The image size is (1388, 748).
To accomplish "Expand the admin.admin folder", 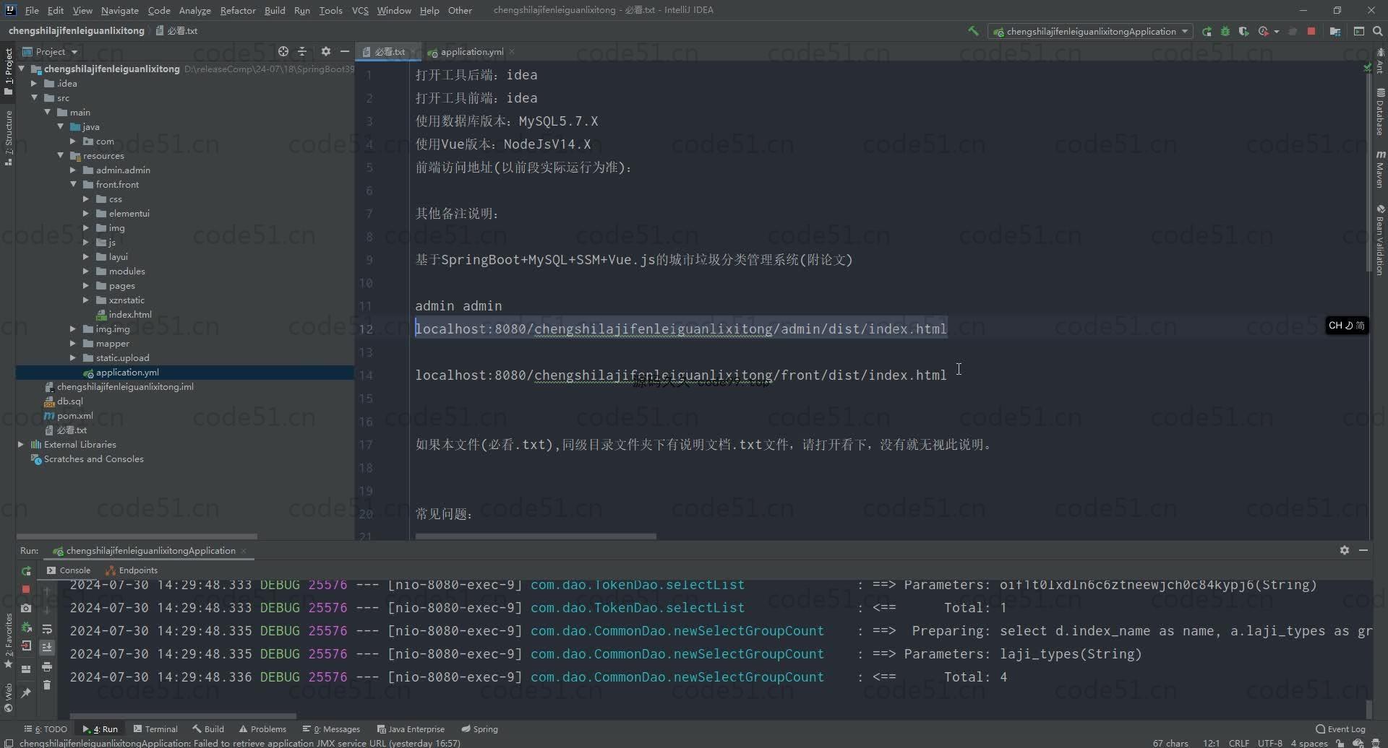I will tap(73, 170).
